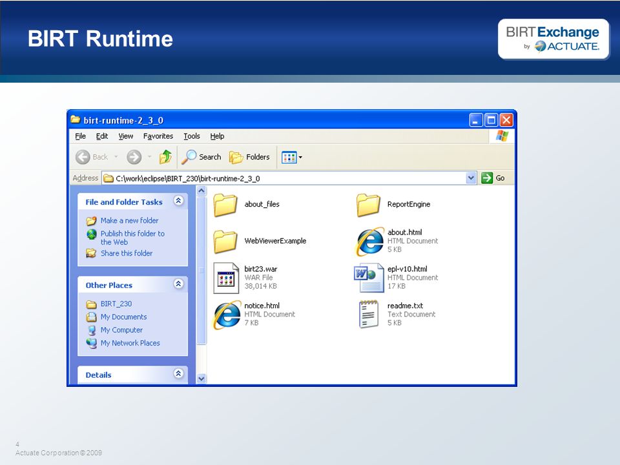Select the WebViewerExample folder icon

(x=225, y=242)
